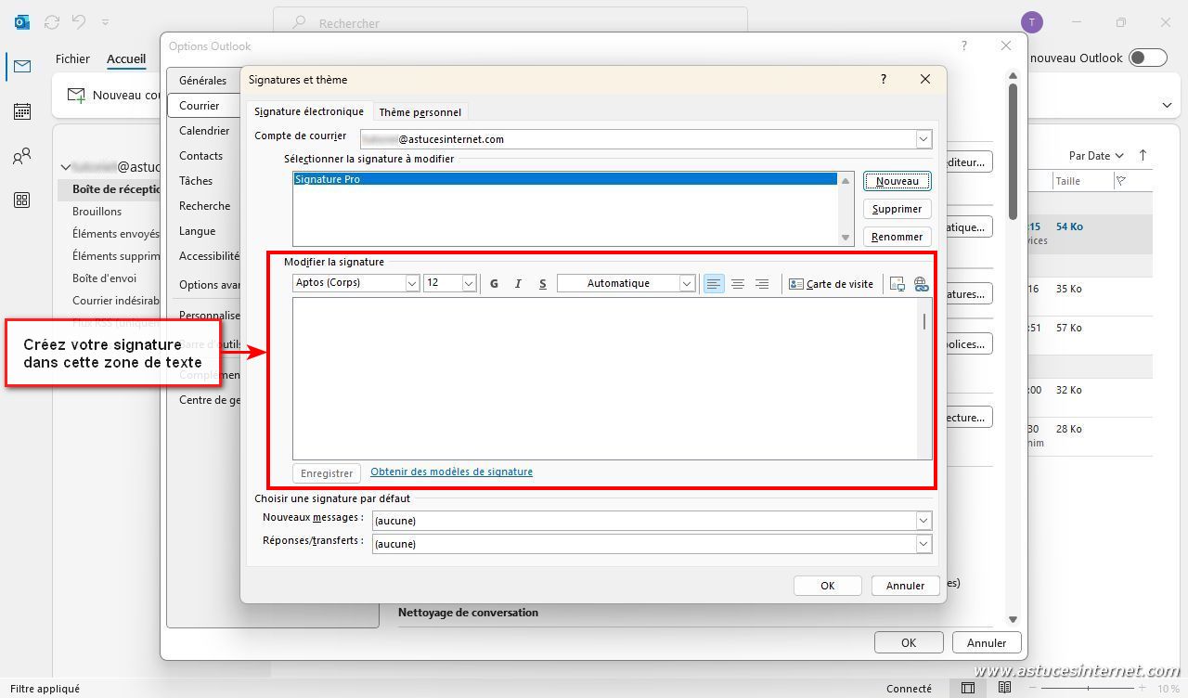
Task: Switch to reading view in status bar
Action: tap(1004, 689)
